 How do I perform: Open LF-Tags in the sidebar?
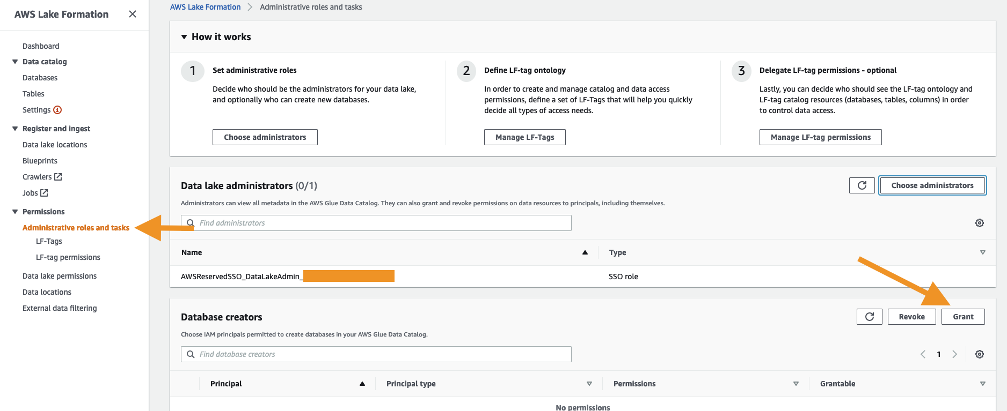coord(49,241)
